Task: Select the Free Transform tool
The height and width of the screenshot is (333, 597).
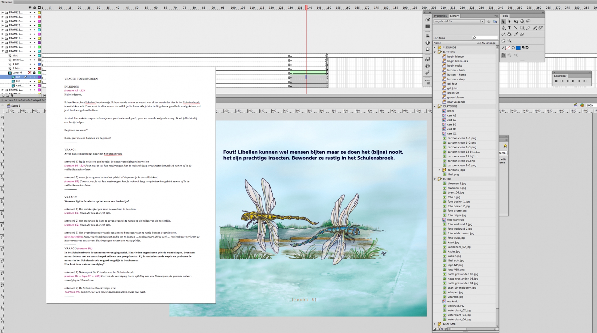Action: coord(516,21)
